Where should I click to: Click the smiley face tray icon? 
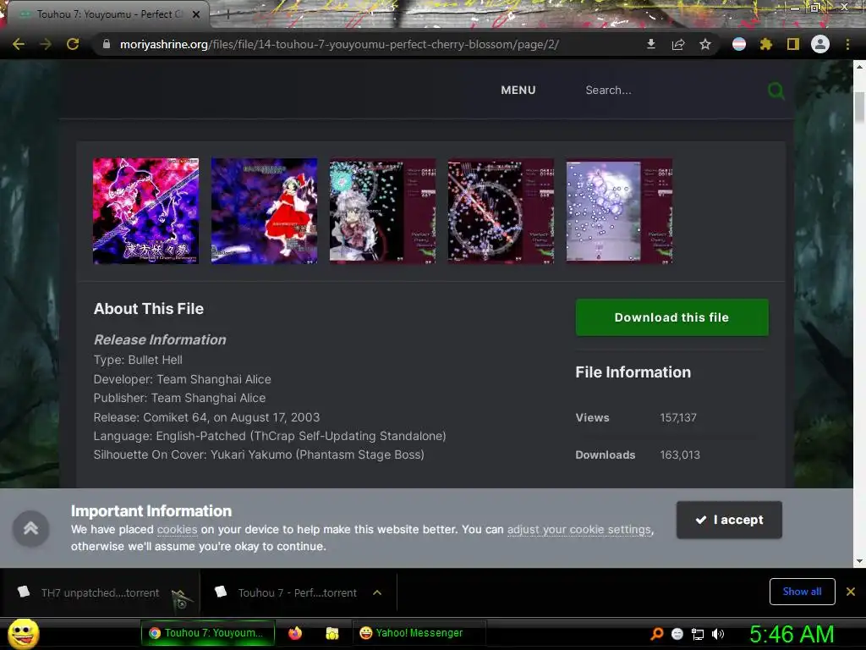pos(677,634)
